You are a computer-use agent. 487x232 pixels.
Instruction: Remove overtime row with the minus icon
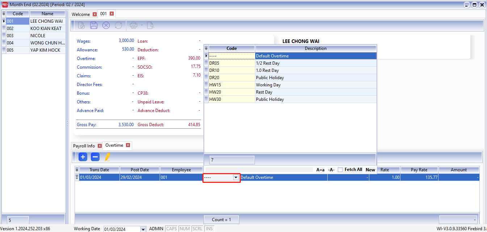[95, 157]
